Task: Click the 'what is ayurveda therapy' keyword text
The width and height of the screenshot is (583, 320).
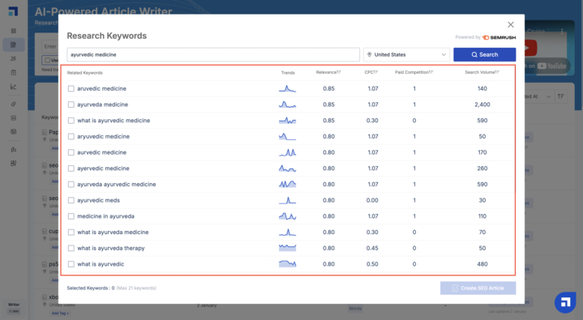Action: point(111,248)
